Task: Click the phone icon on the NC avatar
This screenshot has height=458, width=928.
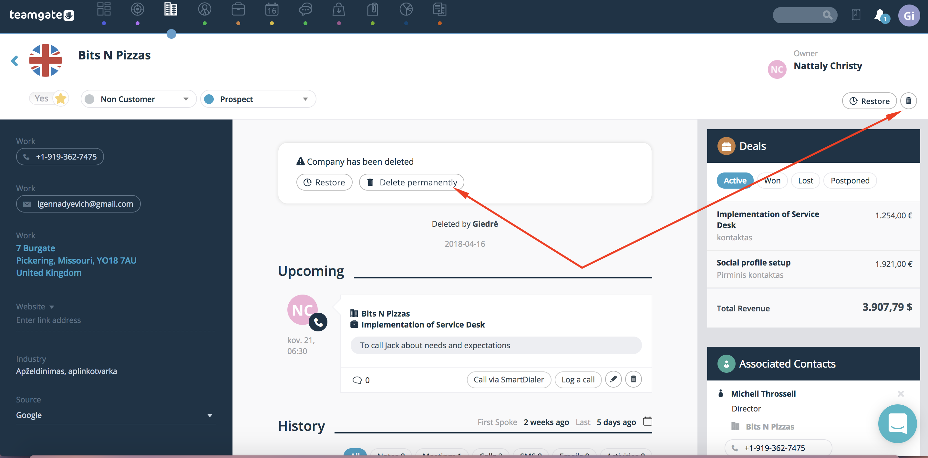Action: pyautogui.click(x=318, y=322)
